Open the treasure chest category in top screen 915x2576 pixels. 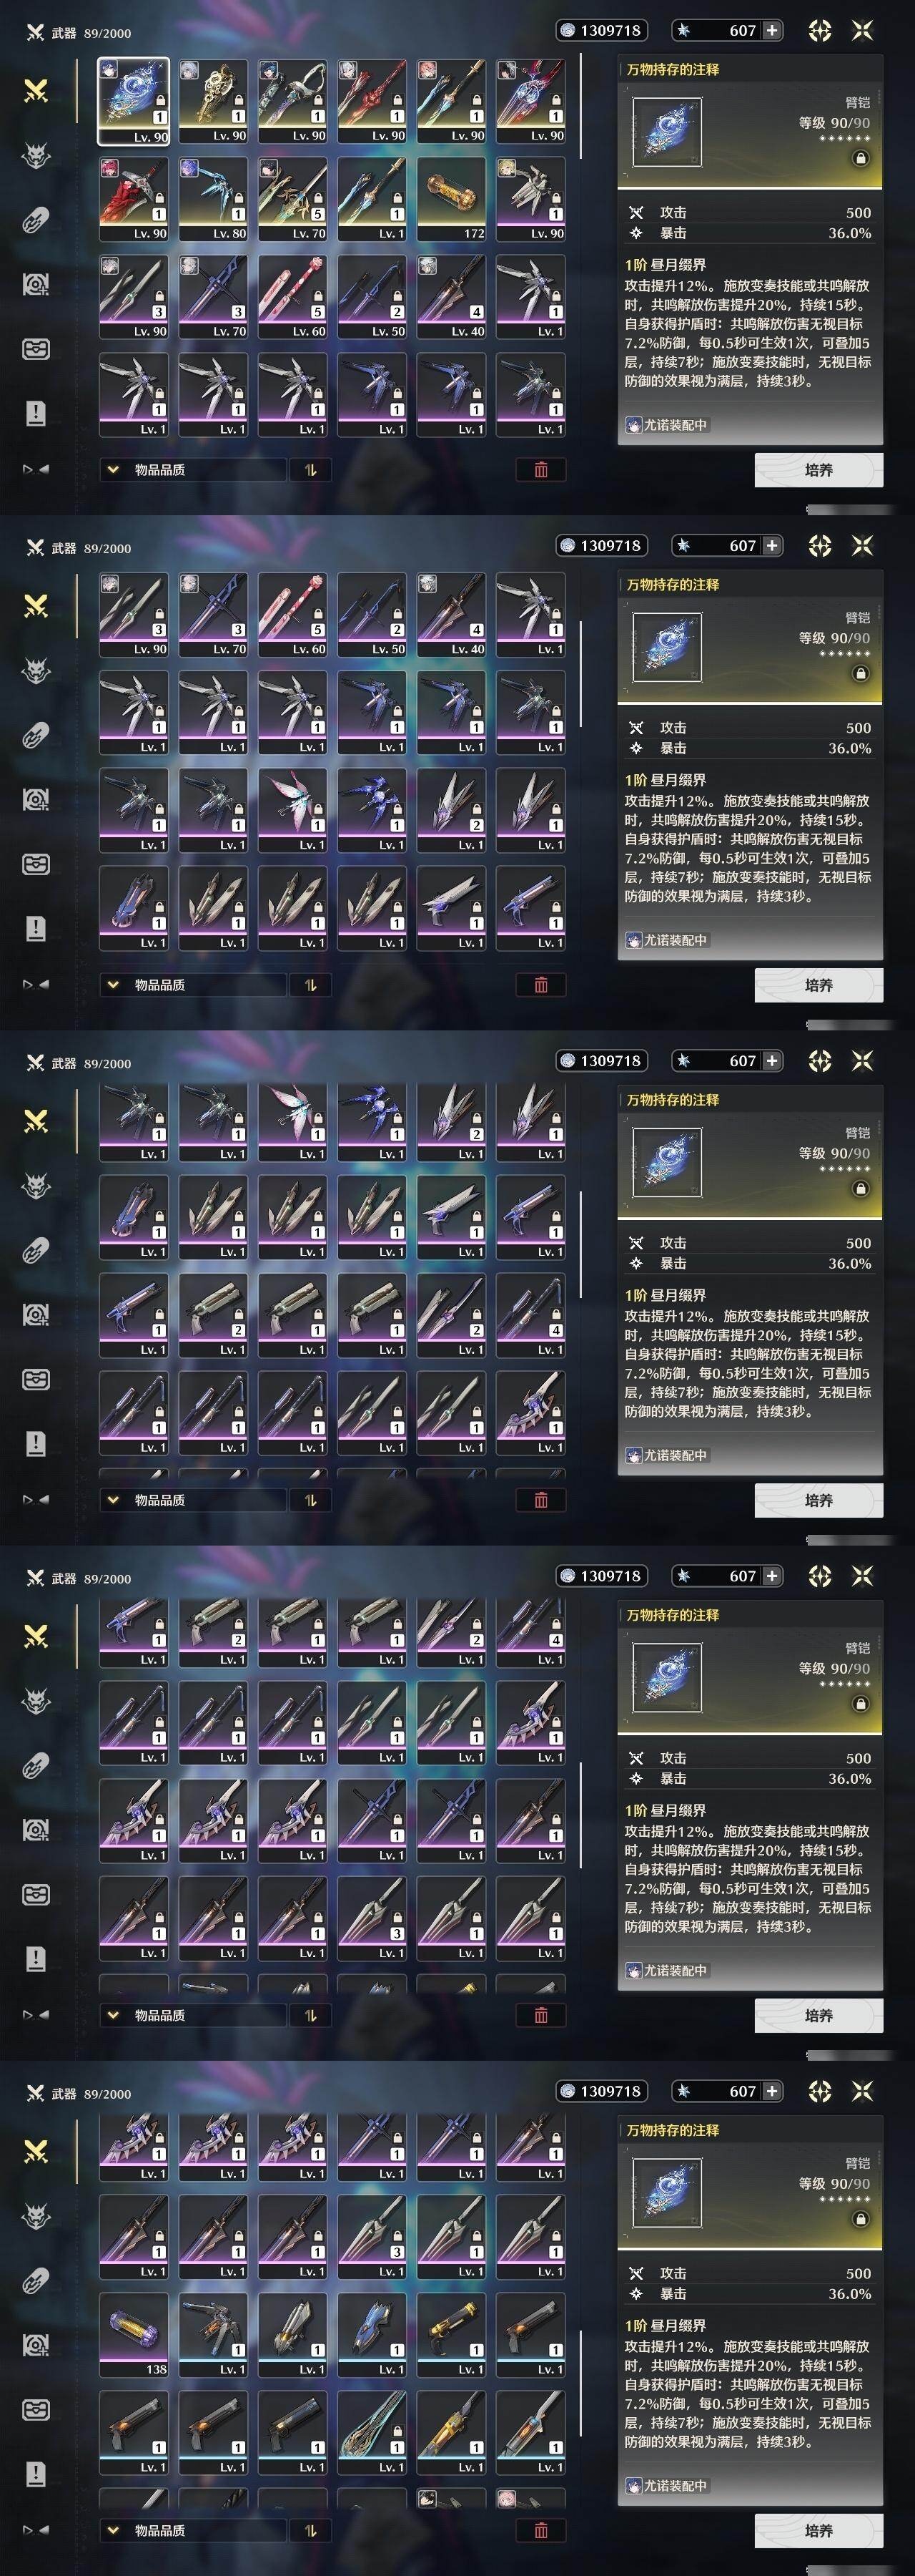click(x=36, y=349)
